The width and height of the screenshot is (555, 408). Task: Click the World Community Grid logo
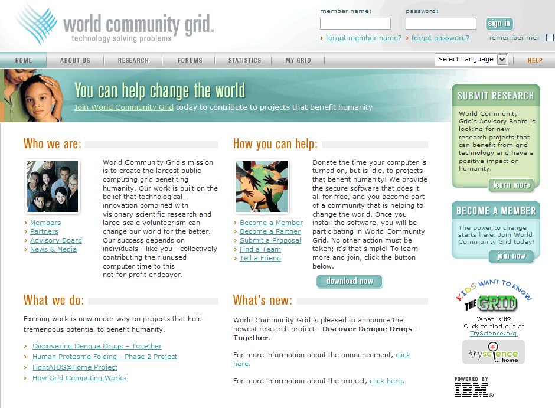click(115, 25)
